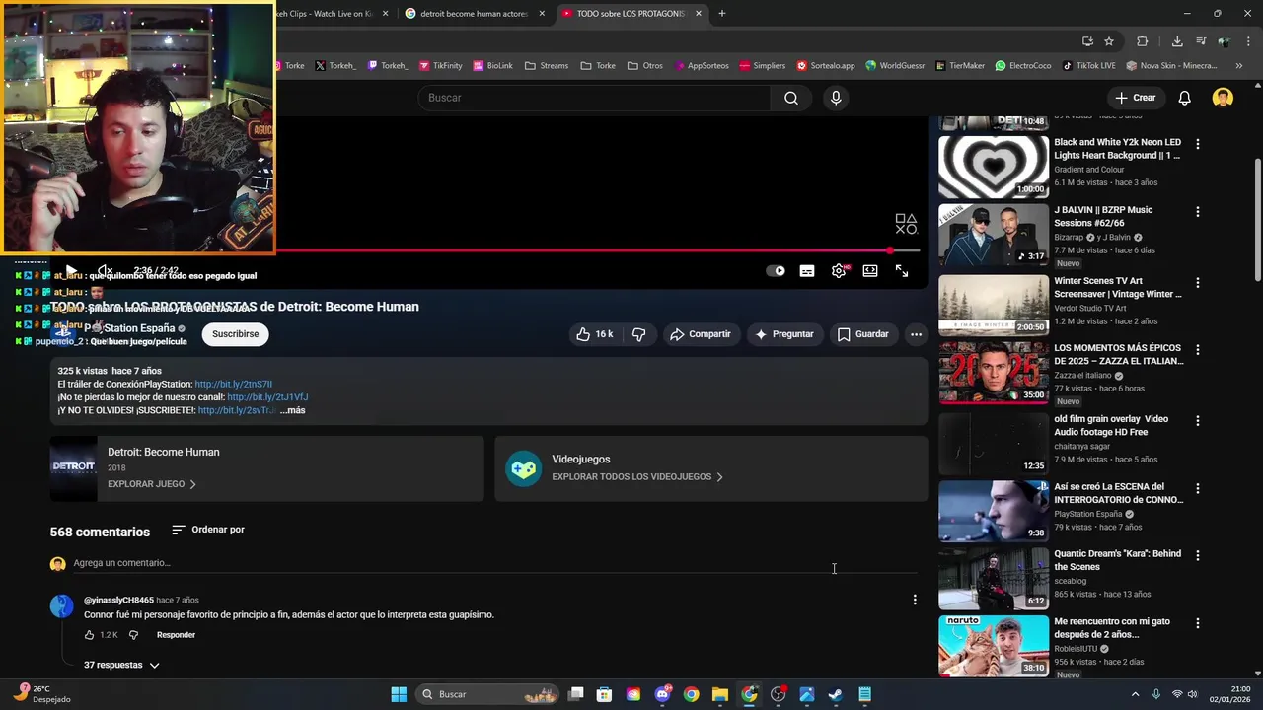Open Chrome extensions puzzle icon
The width and height of the screenshot is (1263, 710).
click(1143, 41)
